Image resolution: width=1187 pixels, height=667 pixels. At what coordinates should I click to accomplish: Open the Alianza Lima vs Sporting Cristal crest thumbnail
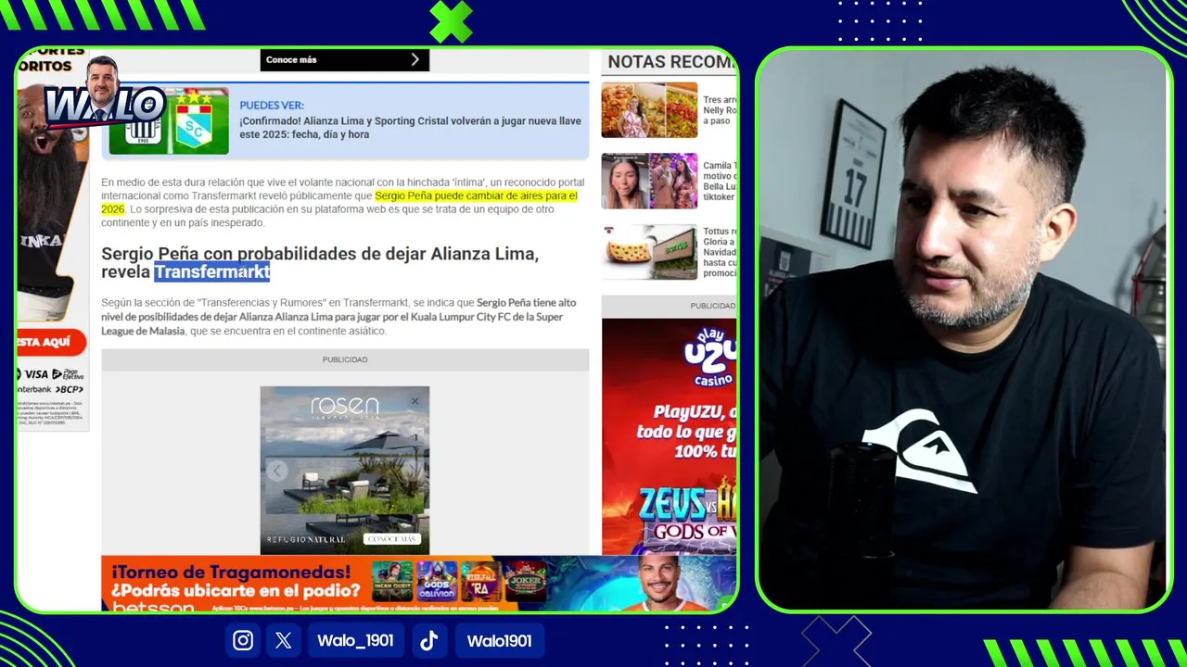click(x=169, y=121)
